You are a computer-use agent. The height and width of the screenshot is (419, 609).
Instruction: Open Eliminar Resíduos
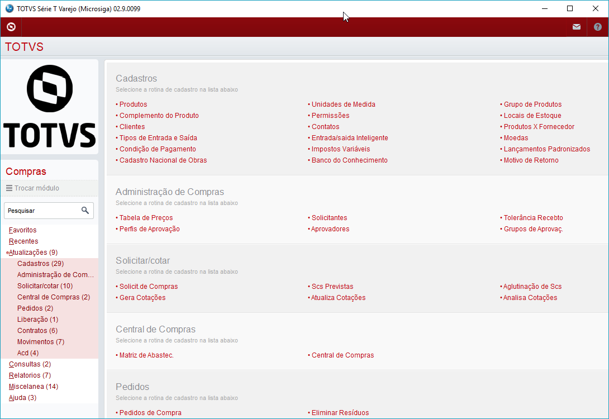(340, 413)
